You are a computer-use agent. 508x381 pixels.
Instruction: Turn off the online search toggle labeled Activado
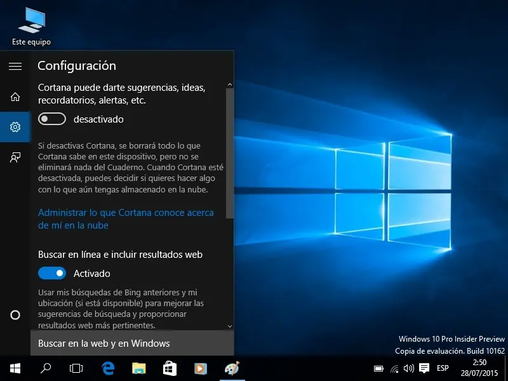[52, 273]
